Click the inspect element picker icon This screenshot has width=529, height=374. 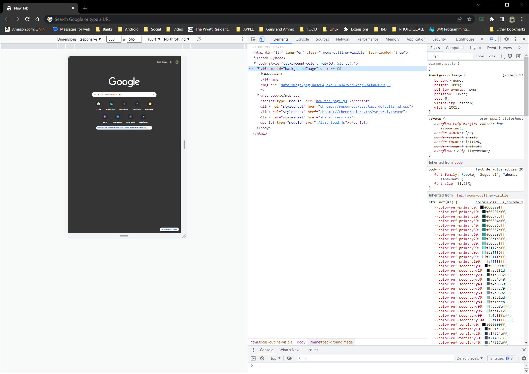tap(253, 39)
